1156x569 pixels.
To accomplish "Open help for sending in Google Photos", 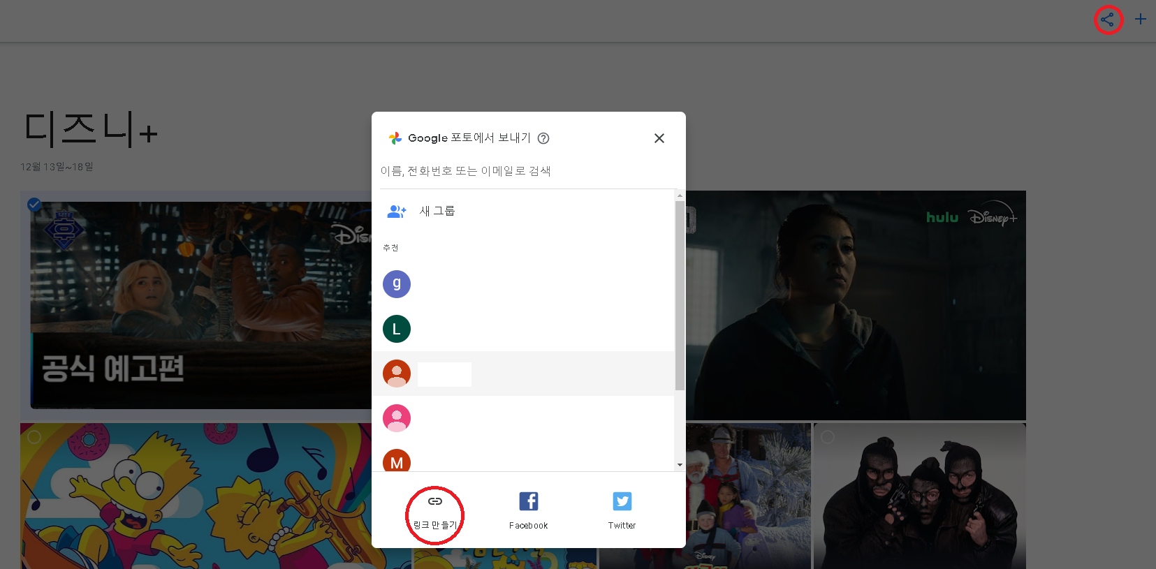I will [x=543, y=138].
